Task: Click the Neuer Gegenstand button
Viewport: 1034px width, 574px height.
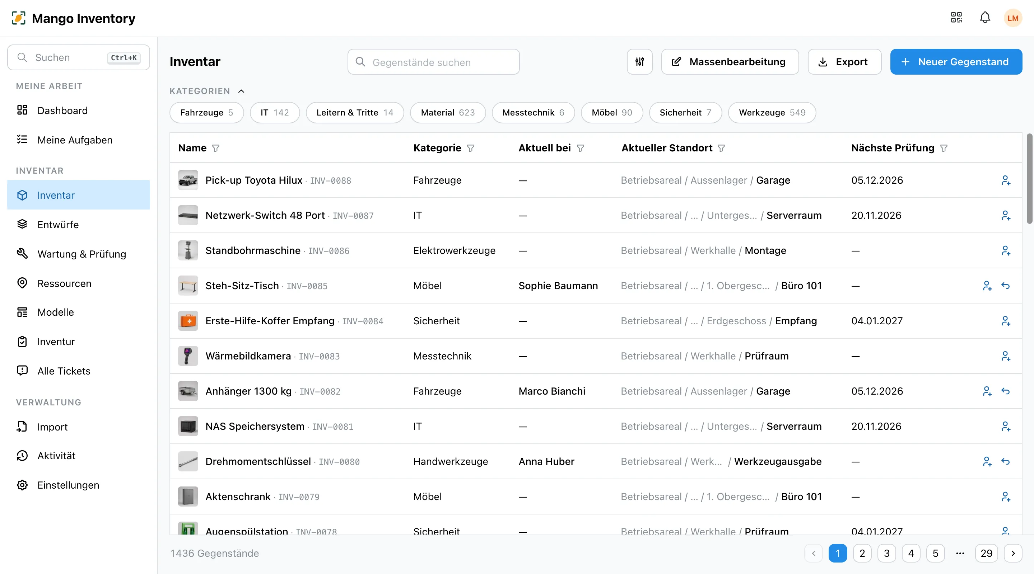Action: click(956, 62)
